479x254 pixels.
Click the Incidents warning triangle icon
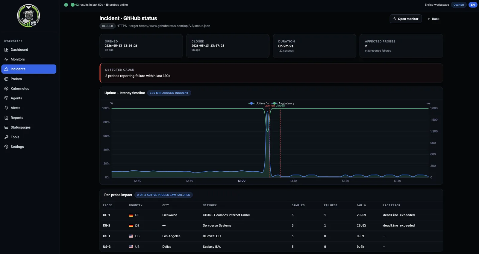6,69
